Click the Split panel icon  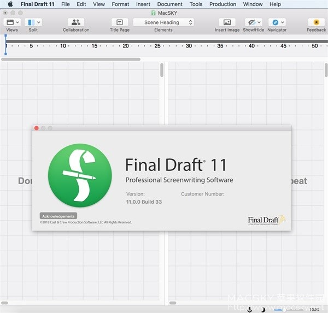coord(31,22)
